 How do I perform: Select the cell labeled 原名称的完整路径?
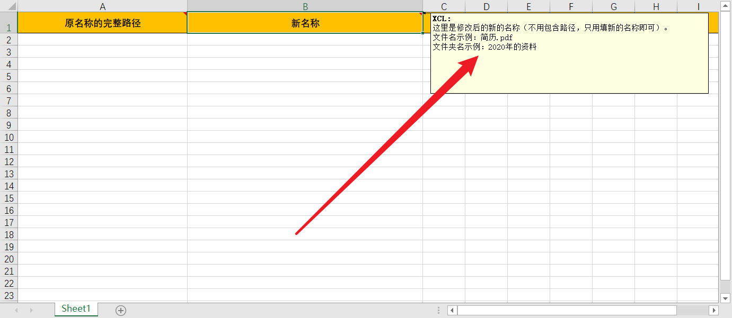pos(102,23)
